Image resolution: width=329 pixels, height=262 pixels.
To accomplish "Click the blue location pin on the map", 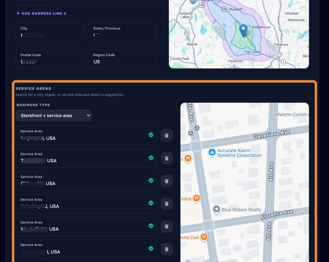I will click(244, 31).
